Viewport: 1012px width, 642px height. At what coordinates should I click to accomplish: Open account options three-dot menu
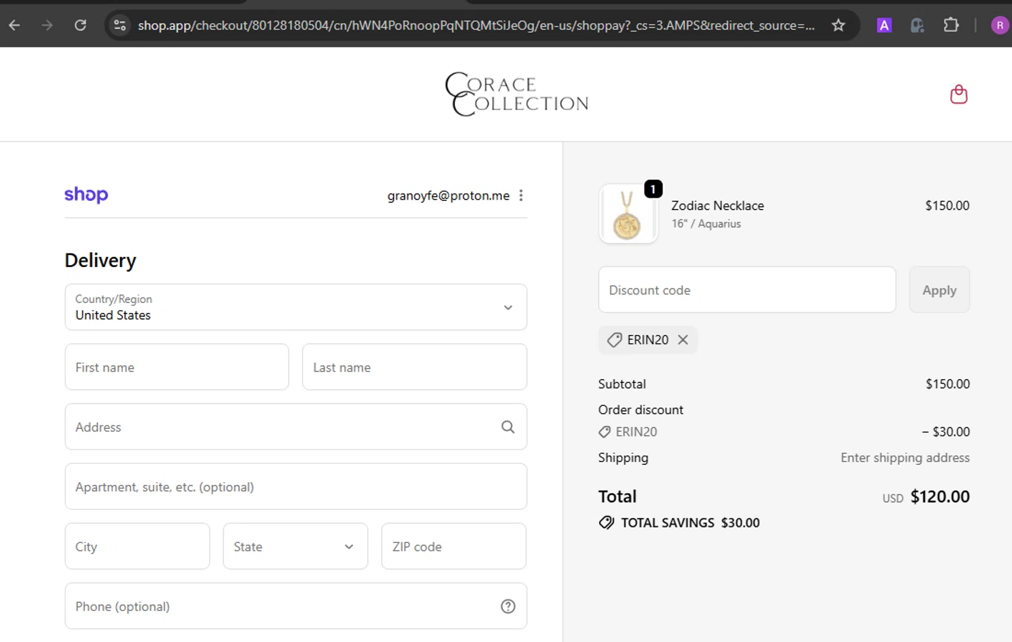(521, 196)
